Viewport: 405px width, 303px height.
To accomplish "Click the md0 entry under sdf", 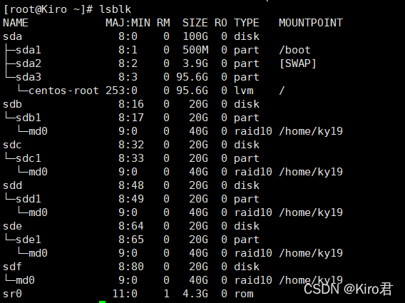I will click(25, 280).
